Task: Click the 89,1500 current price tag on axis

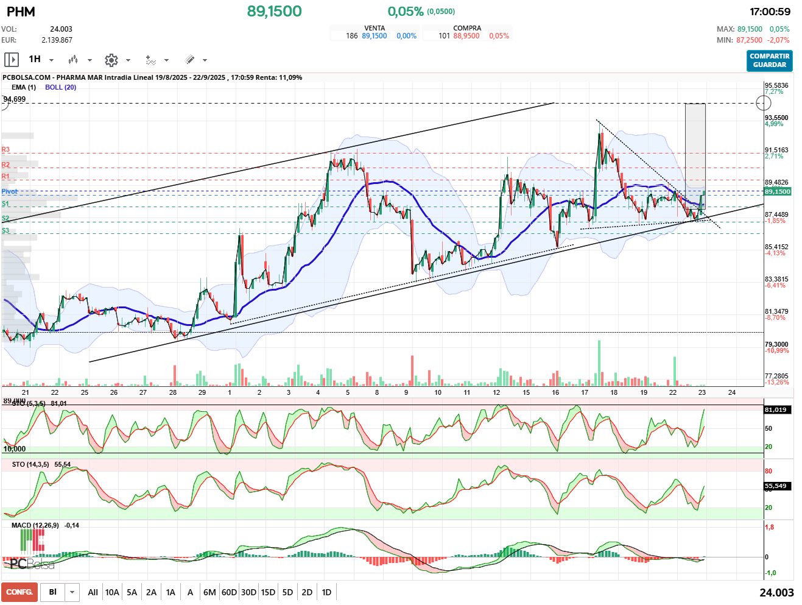Action: 778,191
